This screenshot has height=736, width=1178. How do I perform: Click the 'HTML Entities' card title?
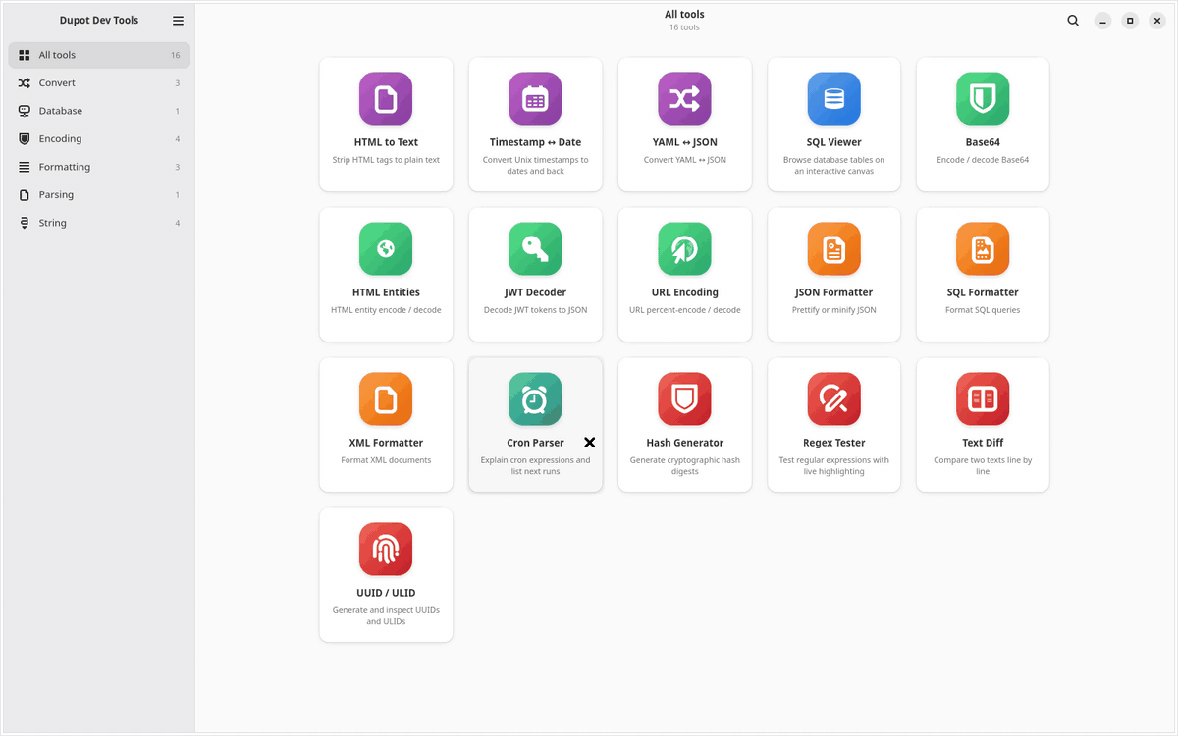[386, 292]
